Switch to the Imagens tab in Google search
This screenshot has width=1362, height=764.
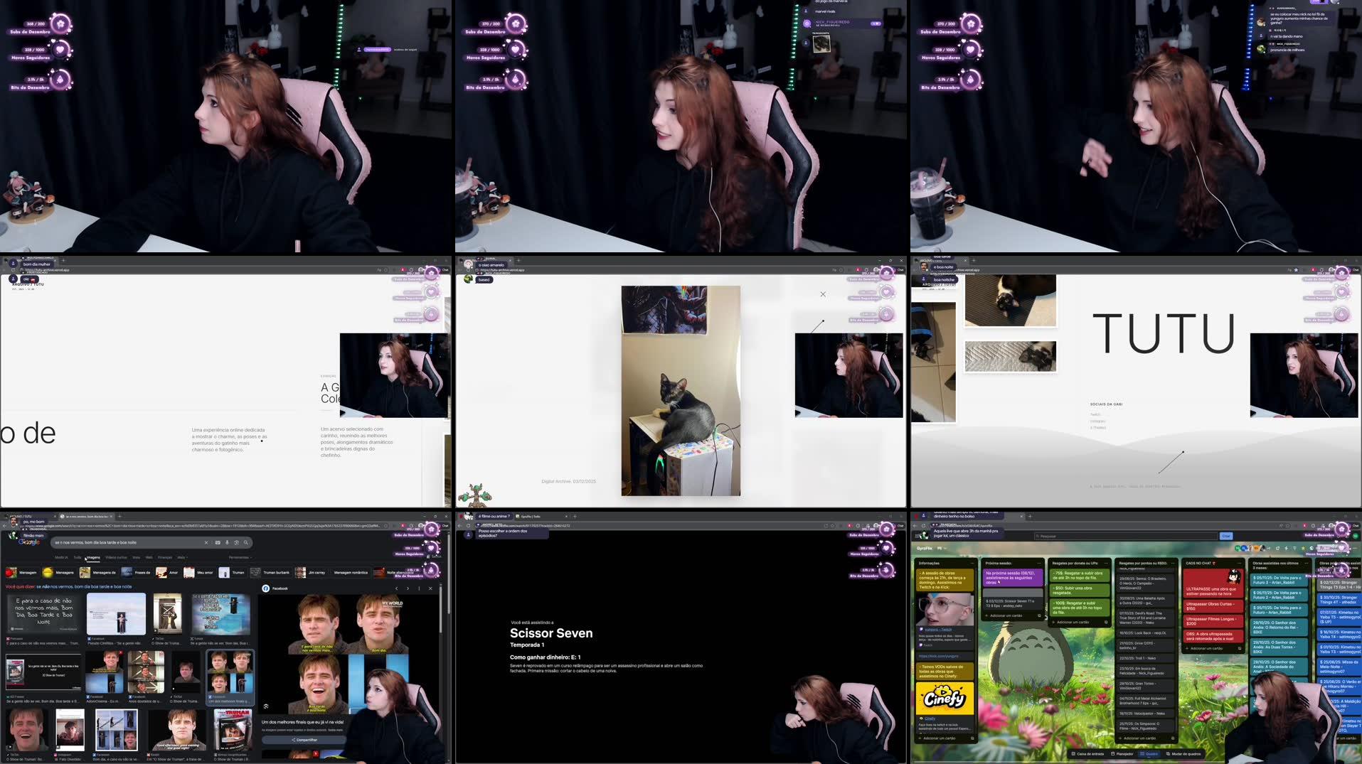tap(93, 557)
